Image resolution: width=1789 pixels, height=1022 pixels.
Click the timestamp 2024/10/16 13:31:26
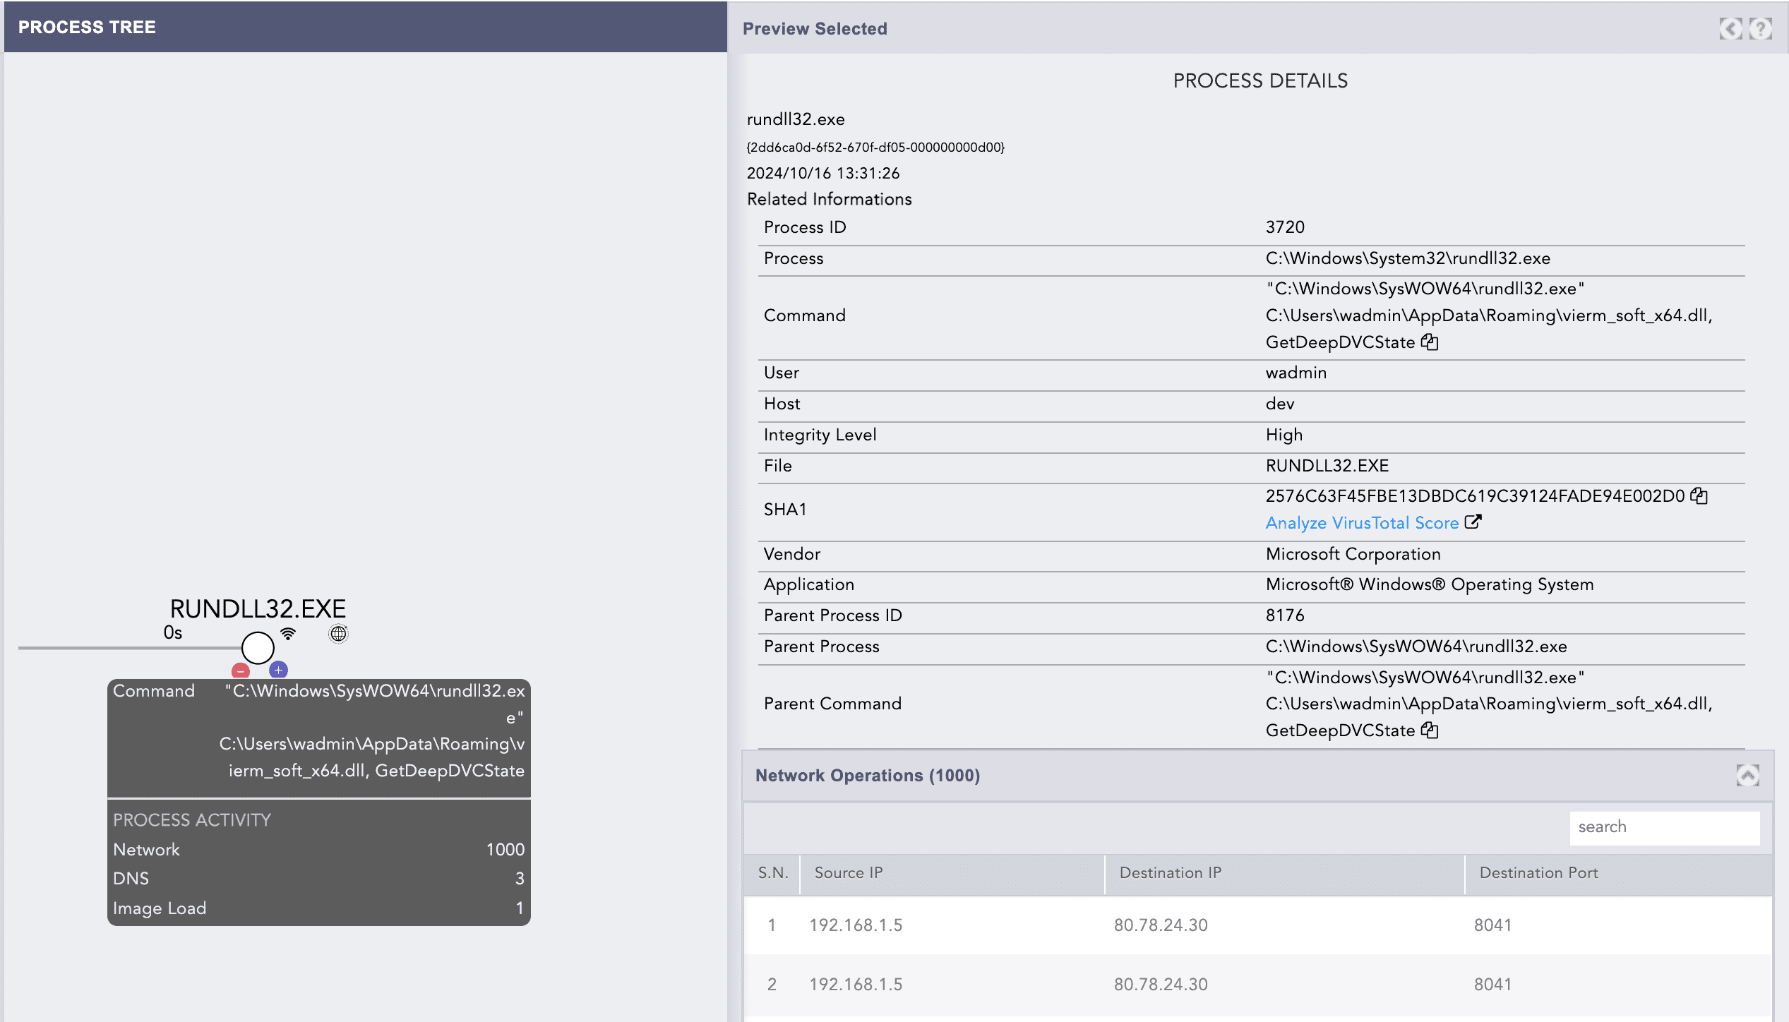(823, 174)
